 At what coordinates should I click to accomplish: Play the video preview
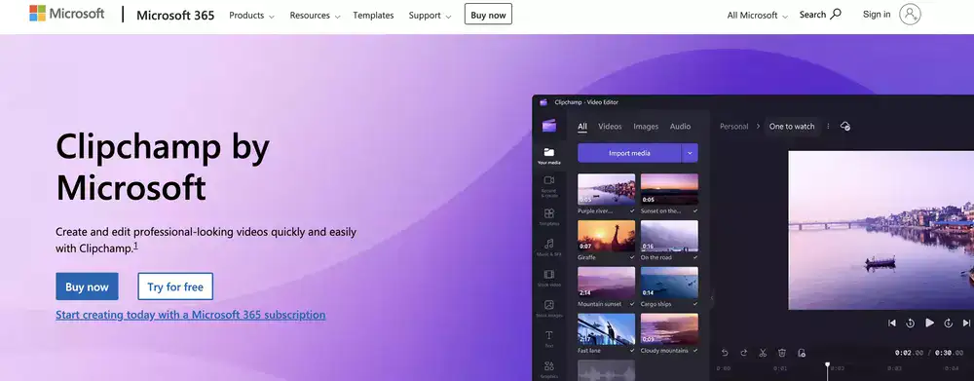click(x=929, y=323)
